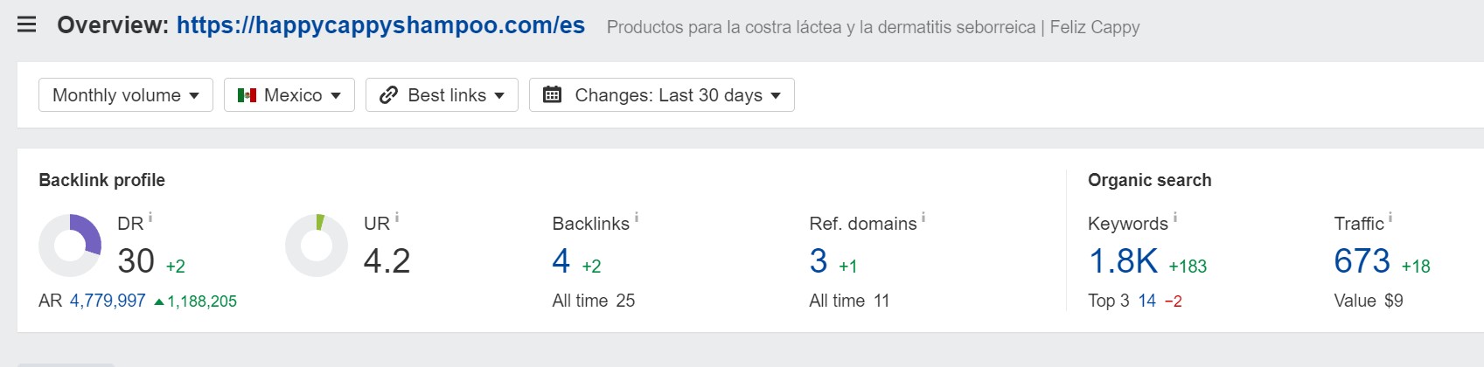This screenshot has height=367, width=1484.
Task: Click the DR info icon
Action: click(150, 217)
